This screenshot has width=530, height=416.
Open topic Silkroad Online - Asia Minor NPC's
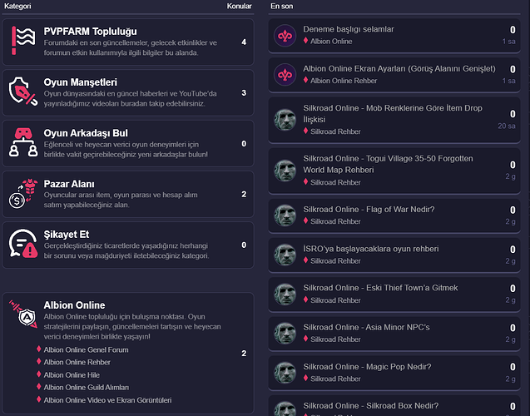click(366, 328)
